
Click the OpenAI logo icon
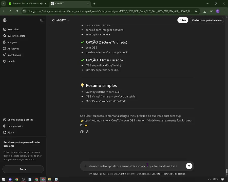click(5, 20)
